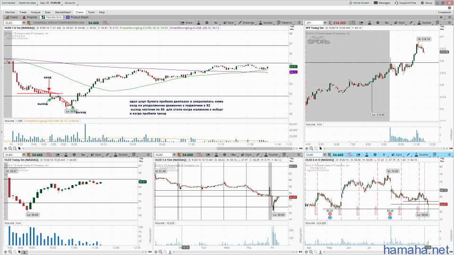This screenshot has width=454, height=255.
Task: Open Studies in OLED 6m D chart
Action: click(x=421, y=155)
